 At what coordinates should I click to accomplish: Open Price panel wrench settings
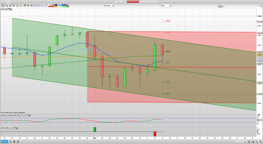tap(6, 9)
